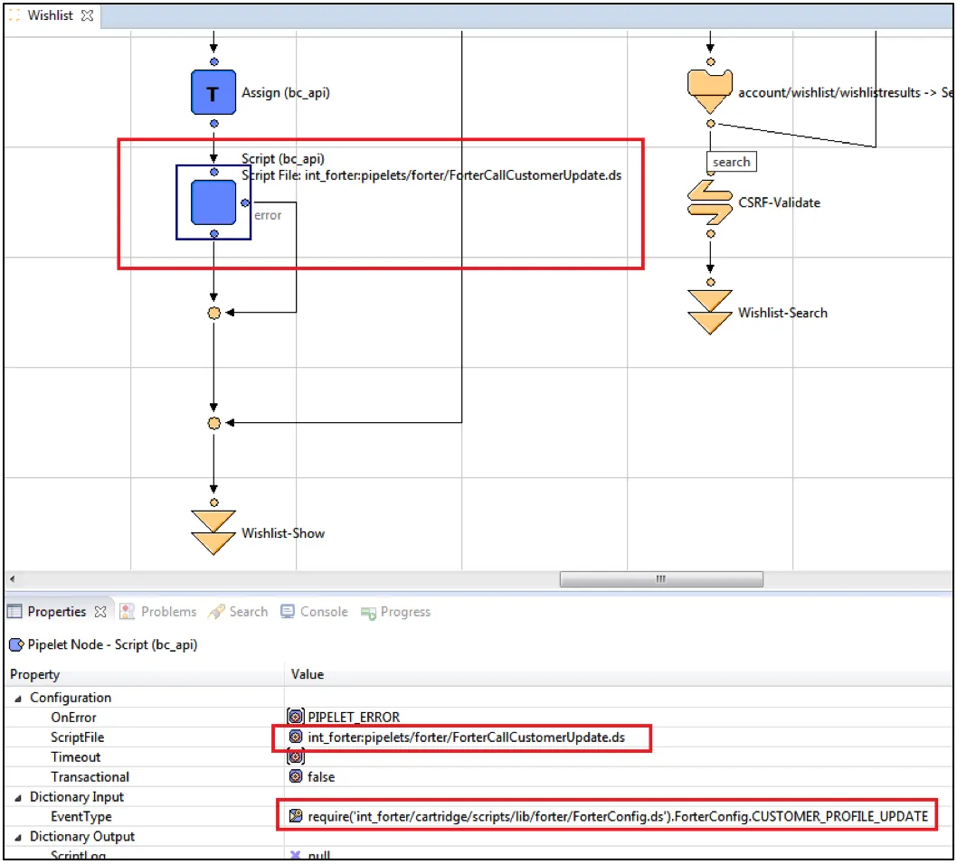Select the EventType property name
Viewport: 957px width, 864px height.
click(x=81, y=816)
